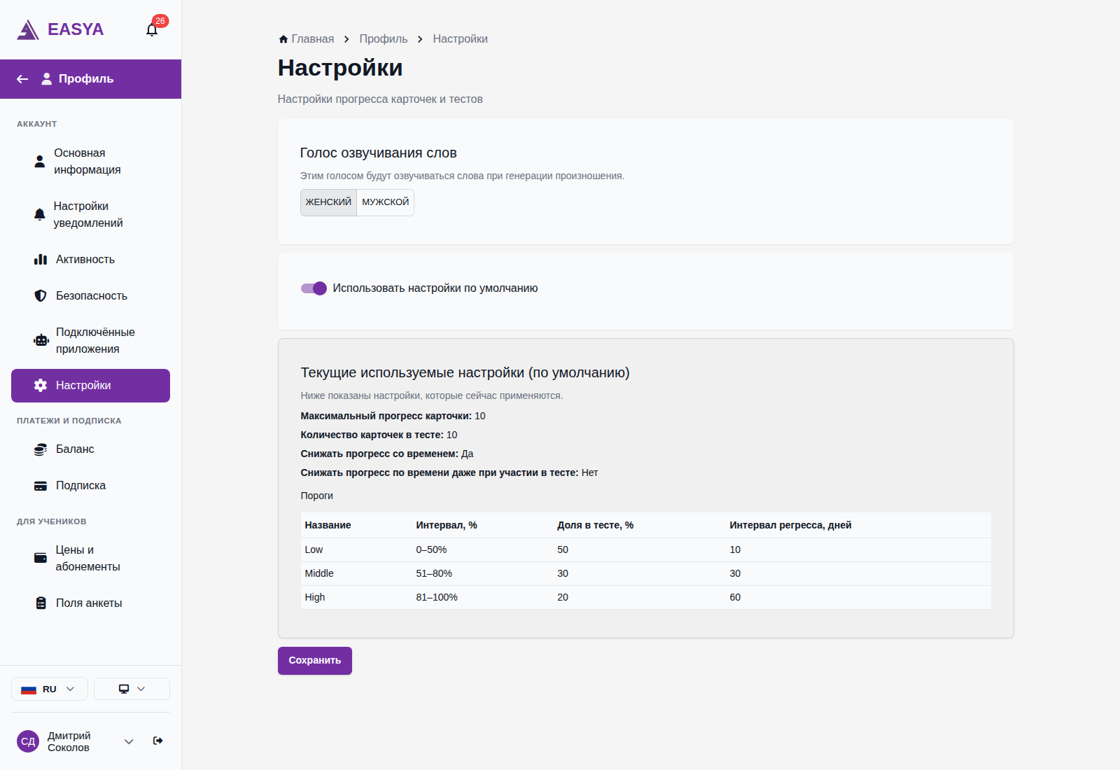
Task: Toggle Использовать настройки по умолчанию switch
Action: pyautogui.click(x=314, y=288)
